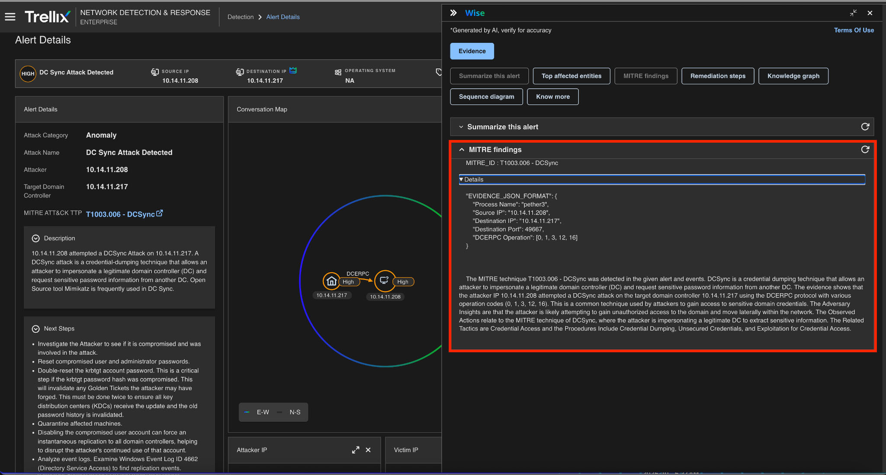Click the crown icon beside Destination IP
Screen dimensions: 886x475
click(293, 70)
